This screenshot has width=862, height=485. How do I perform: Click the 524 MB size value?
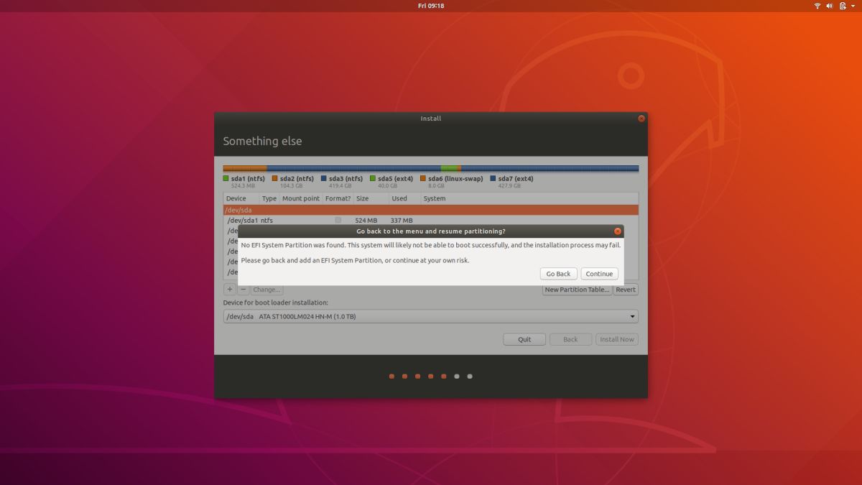(x=366, y=220)
